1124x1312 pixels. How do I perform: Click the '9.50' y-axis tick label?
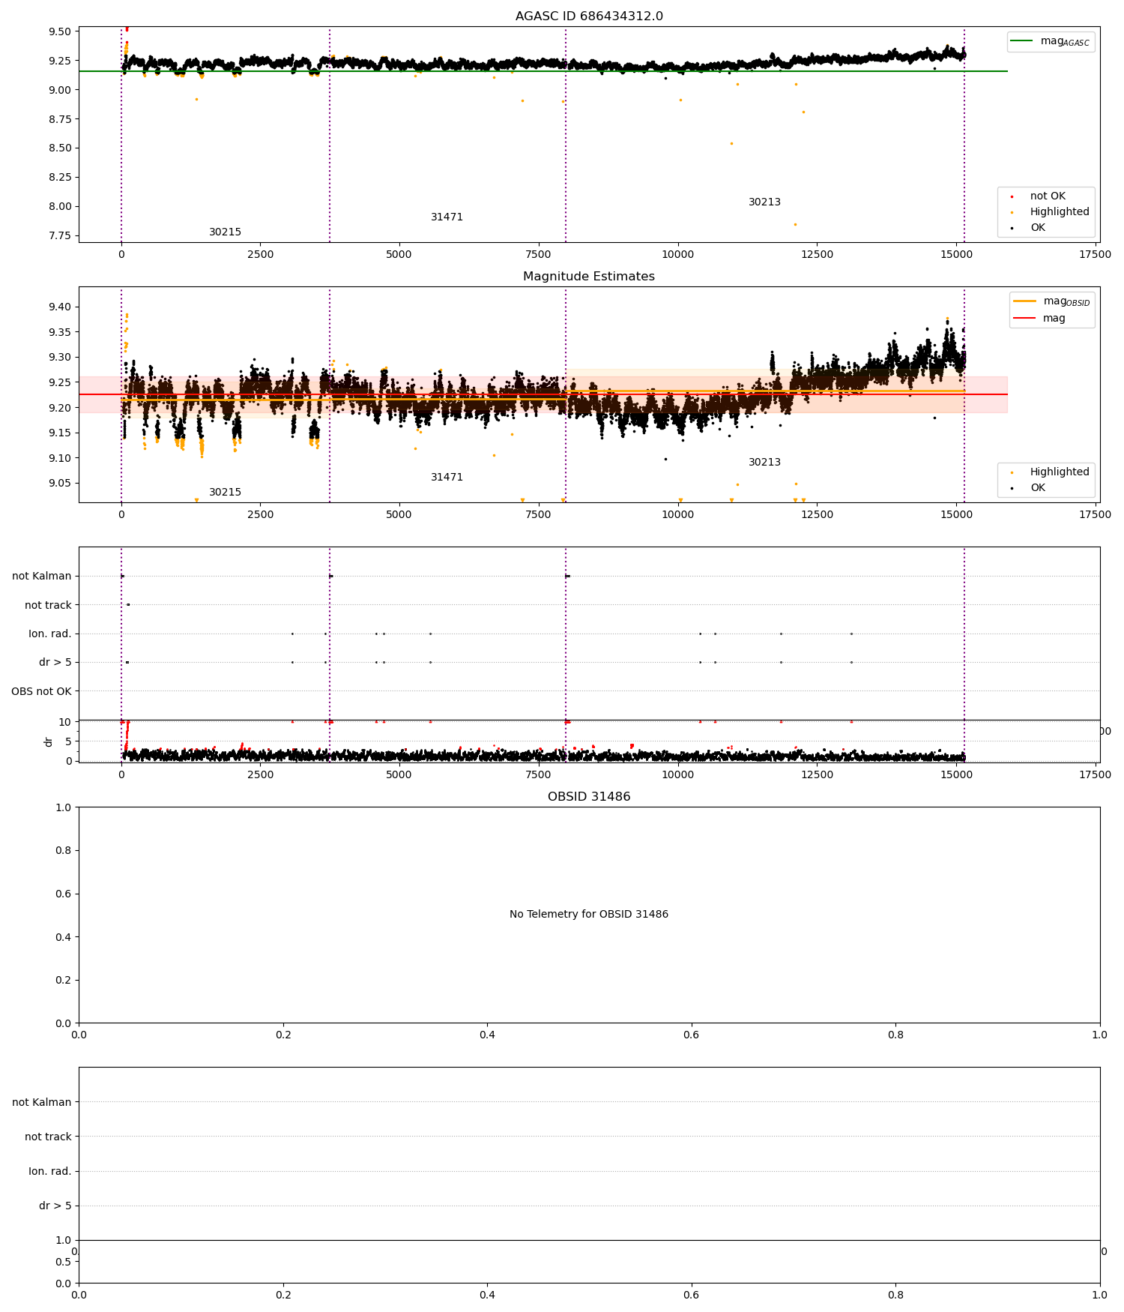pyautogui.click(x=61, y=31)
